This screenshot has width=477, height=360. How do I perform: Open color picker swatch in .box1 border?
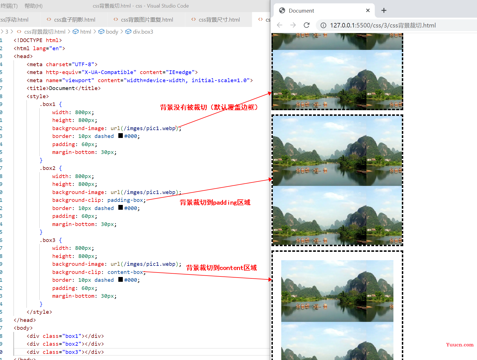pyautogui.click(x=121, y=136)
